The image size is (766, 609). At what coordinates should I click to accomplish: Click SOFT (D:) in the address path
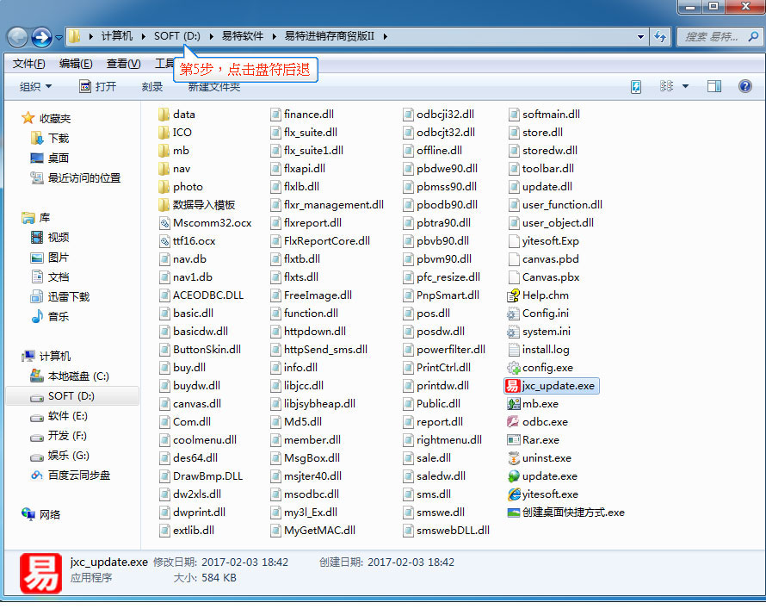(x=176, y=36)
